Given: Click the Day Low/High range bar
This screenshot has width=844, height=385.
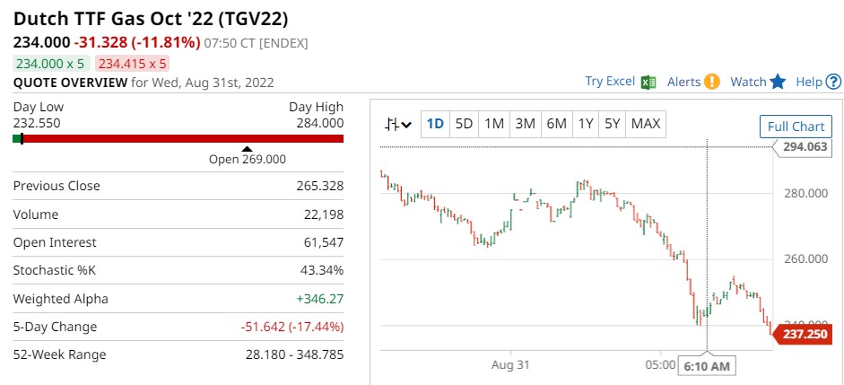Looking at the screenshot, I should [178, 139].
